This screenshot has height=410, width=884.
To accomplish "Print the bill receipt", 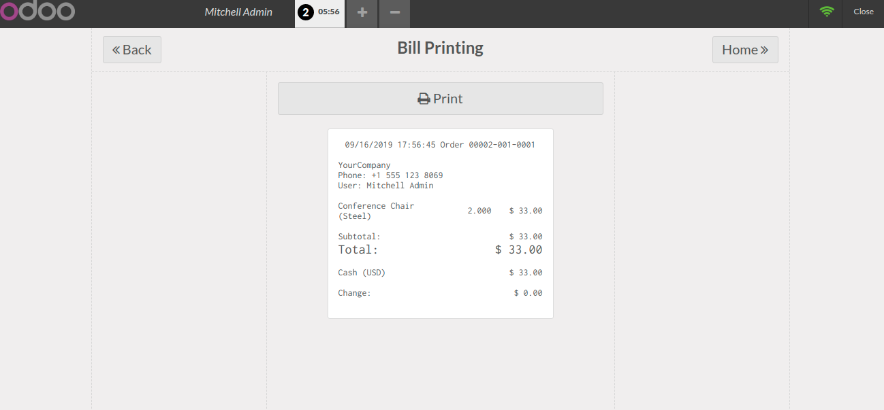I will (440, 99).
